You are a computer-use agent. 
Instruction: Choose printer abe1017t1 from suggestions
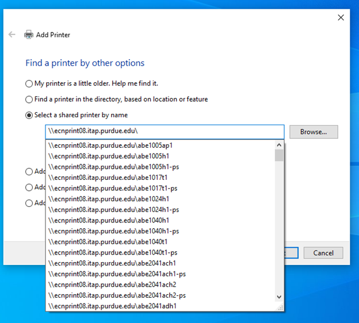161,178
